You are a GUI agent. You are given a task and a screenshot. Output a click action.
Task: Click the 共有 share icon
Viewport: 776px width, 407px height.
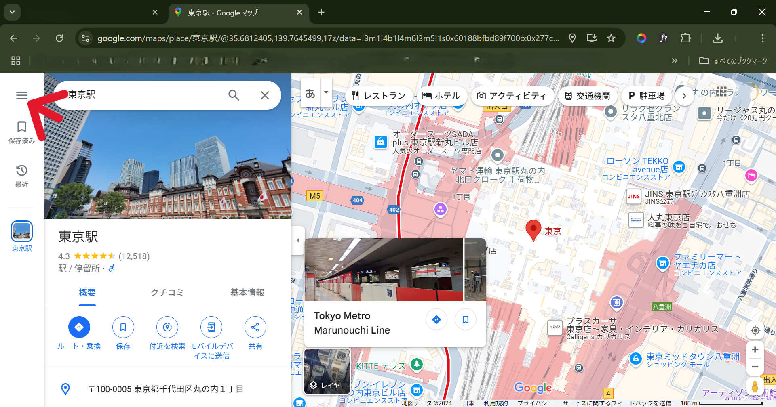(x=255, y=327)
